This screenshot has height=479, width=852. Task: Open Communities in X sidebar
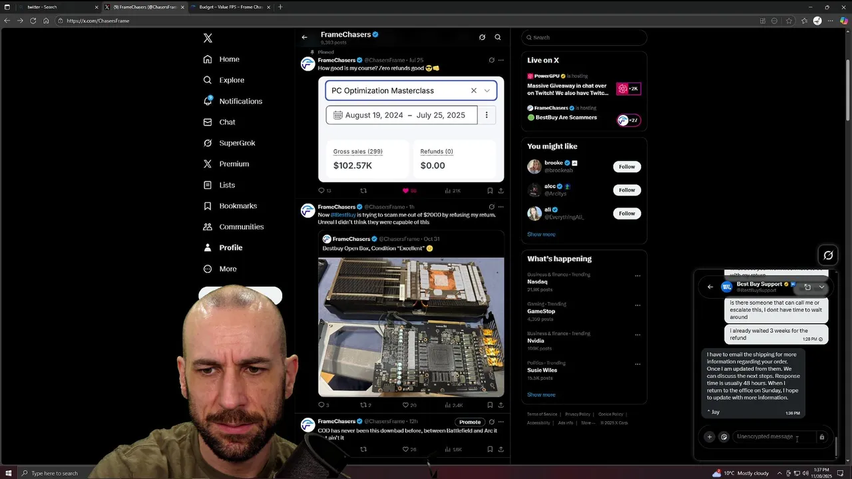coord(234,227)
